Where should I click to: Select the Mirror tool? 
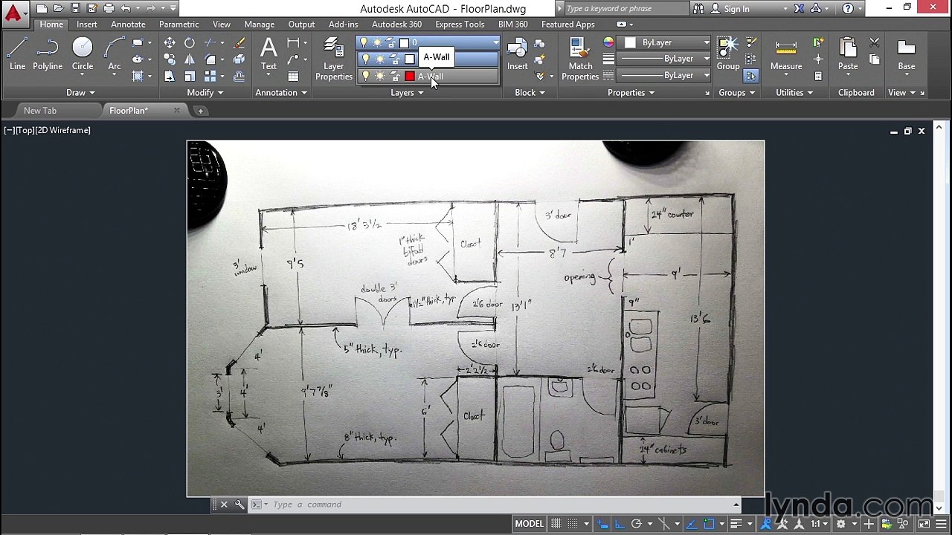click(x=190, y=59)
